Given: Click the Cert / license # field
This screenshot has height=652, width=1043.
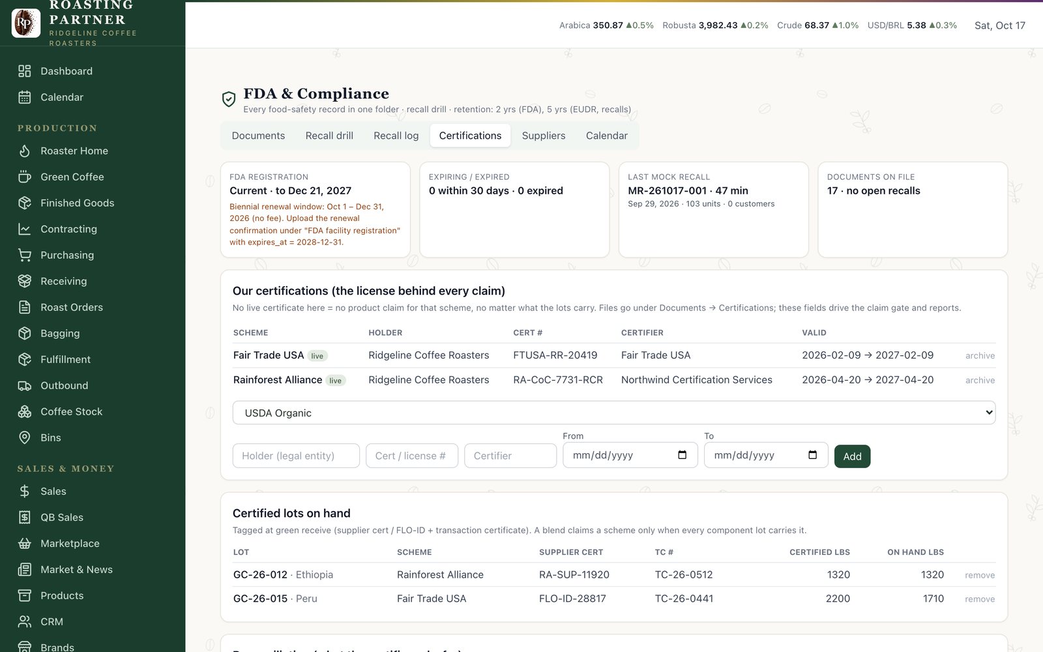Looking at the screenshot, I should (x=412, y=456).
